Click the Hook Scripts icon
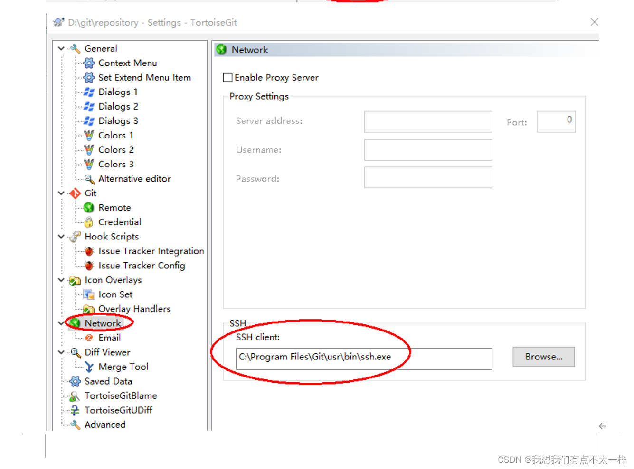Viewport: 634px width, 469px height. tap(75, 237)
